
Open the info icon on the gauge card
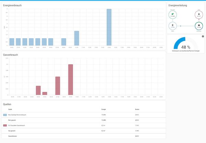click(203, 37)
